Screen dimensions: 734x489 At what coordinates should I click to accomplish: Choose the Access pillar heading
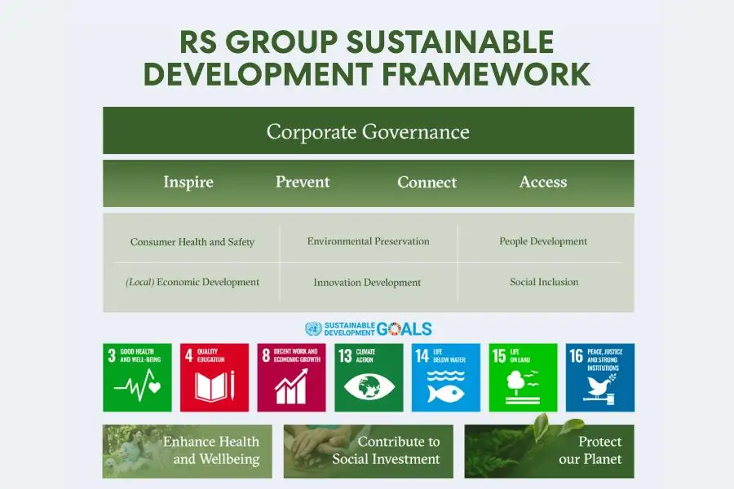pos(543,183)
